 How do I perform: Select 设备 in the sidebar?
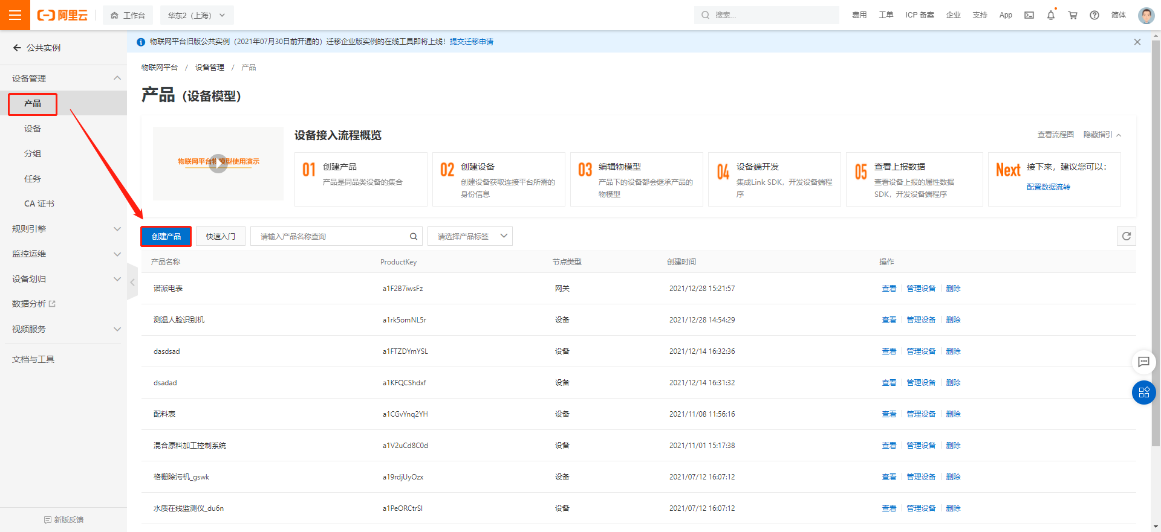[33, 129]
